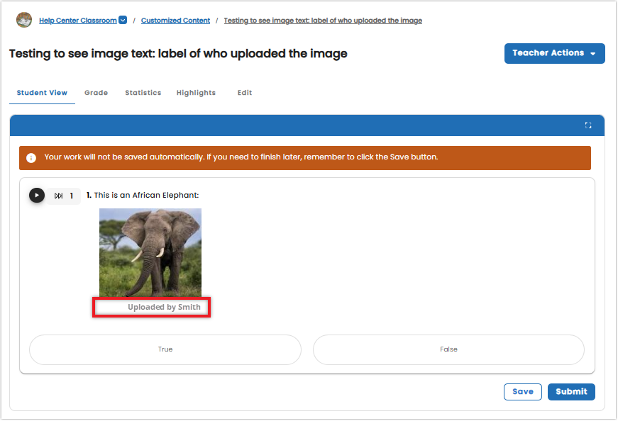The width and height of the screenshot is (618, 421).
Task: Click the elephant image thumbnail
Action: point(150,252)
